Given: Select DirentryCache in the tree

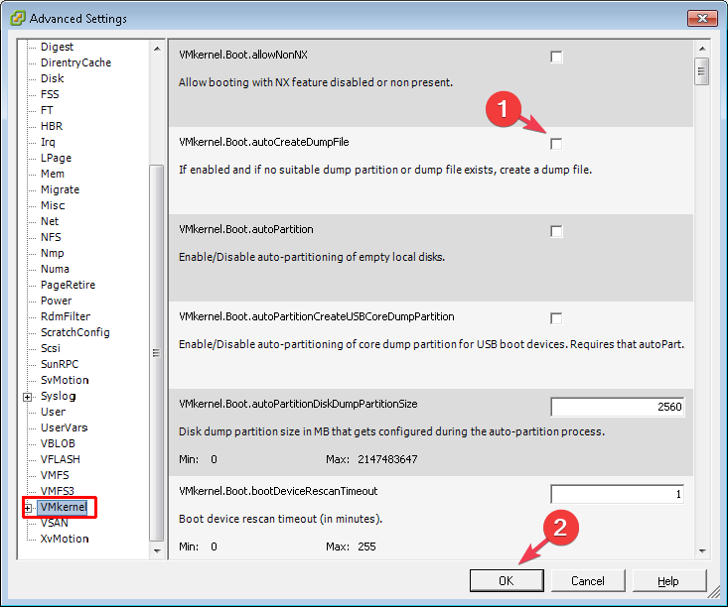Looking at the screenshot, I should tap(75, 62).
